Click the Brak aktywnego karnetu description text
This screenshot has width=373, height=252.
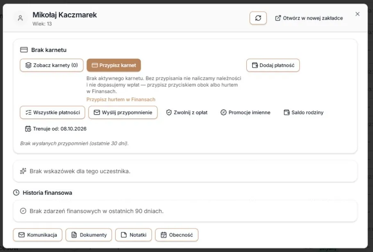coord(164,85)
